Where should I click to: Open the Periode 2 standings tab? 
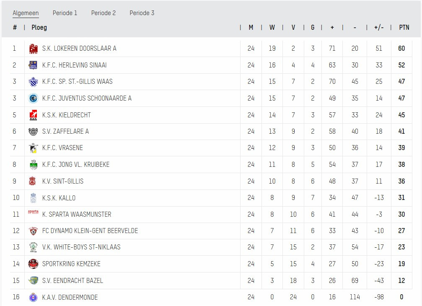click(x=104, y=13)
